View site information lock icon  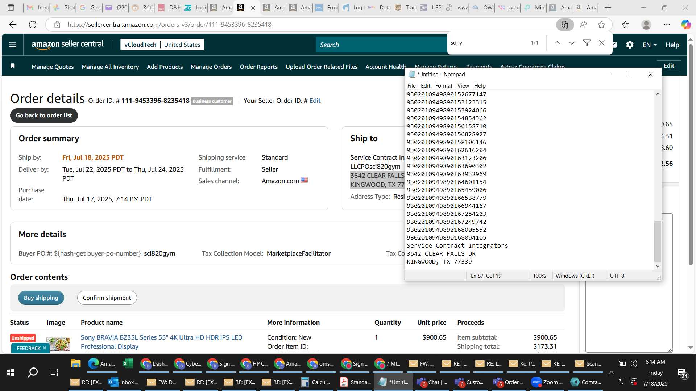coord(57,25)
